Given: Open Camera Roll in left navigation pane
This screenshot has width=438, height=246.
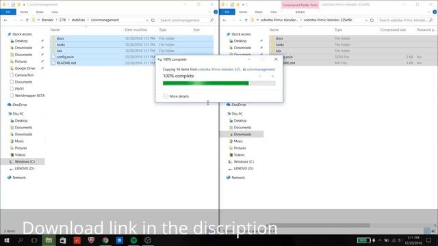Looking at the screenshot, I should (x=24, y=75).
